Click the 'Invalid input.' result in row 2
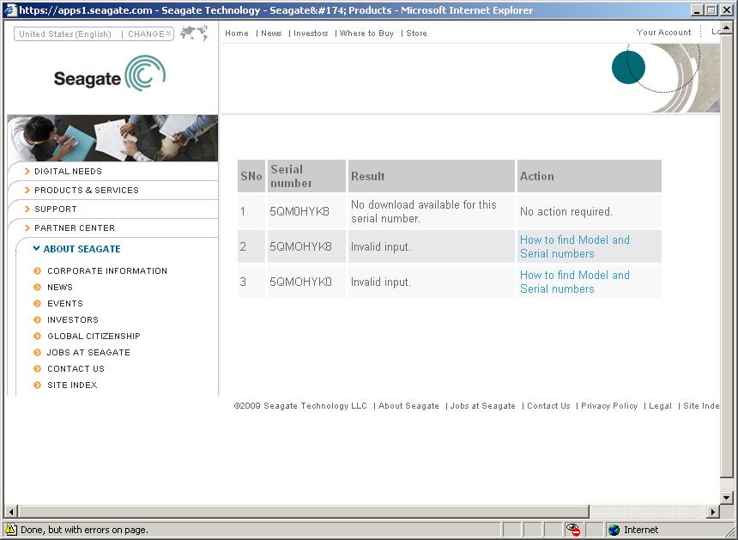 [x=381, y=246]
